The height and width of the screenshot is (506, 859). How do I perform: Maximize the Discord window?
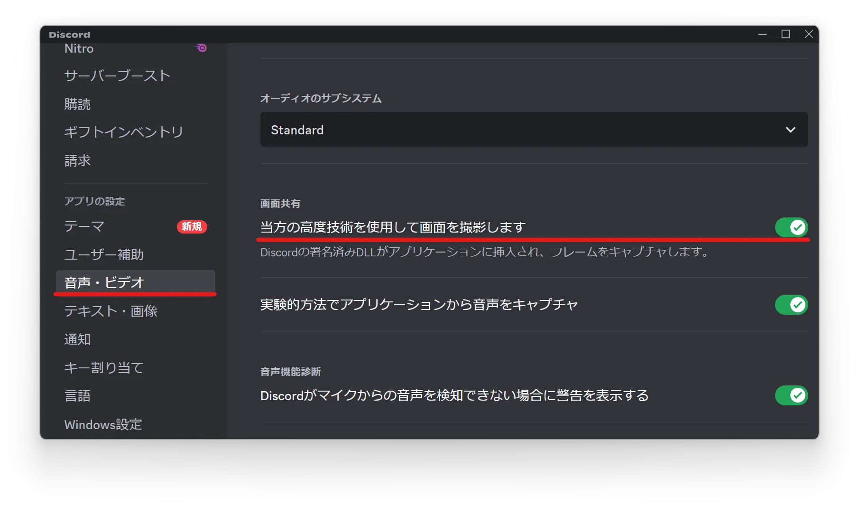point(785,34)
